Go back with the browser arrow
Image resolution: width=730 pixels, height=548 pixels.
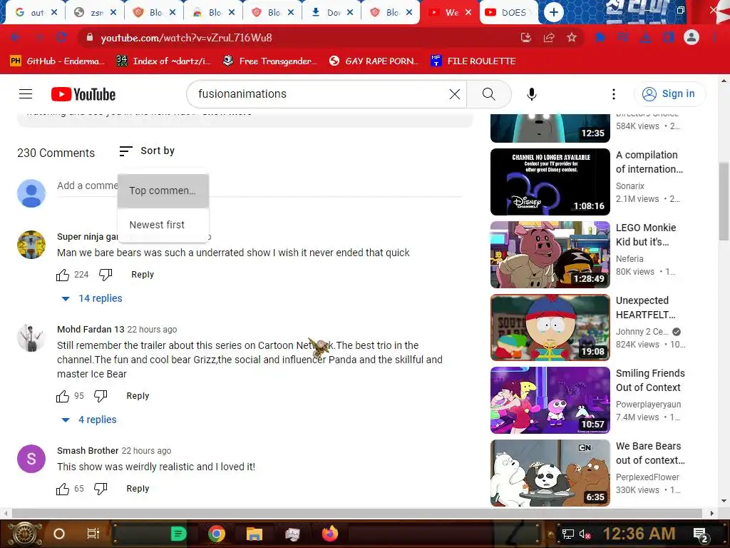tap(16, 37)
